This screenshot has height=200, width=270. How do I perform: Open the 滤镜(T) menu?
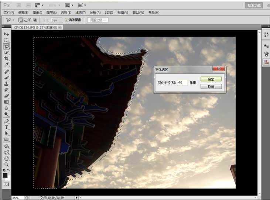click(81, 13)
